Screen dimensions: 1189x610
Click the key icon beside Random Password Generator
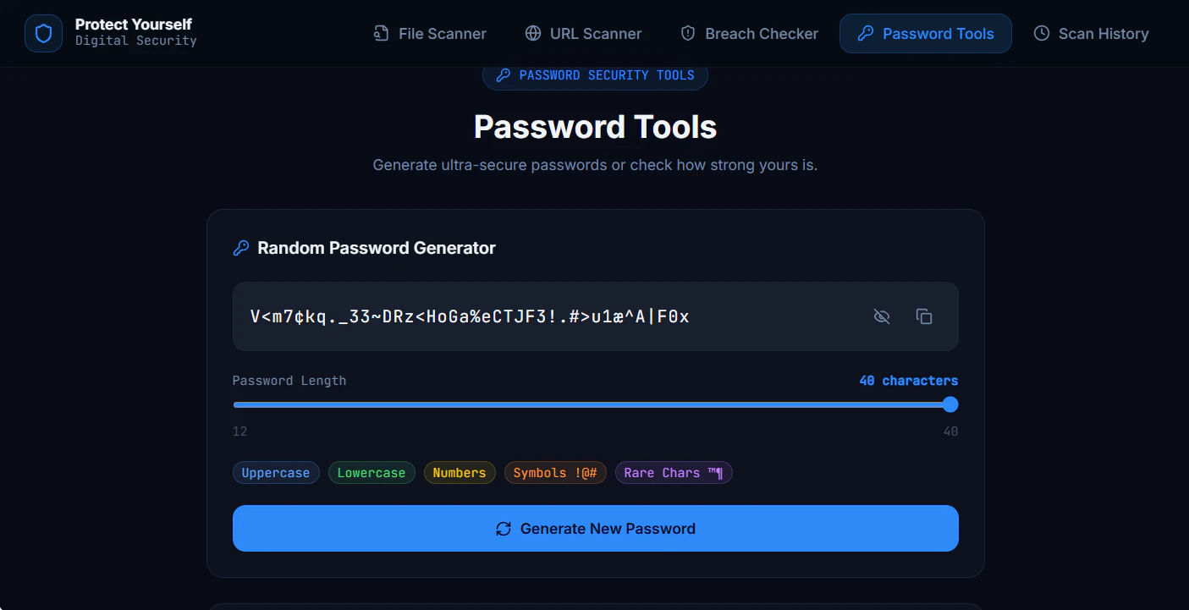[241, 248]
